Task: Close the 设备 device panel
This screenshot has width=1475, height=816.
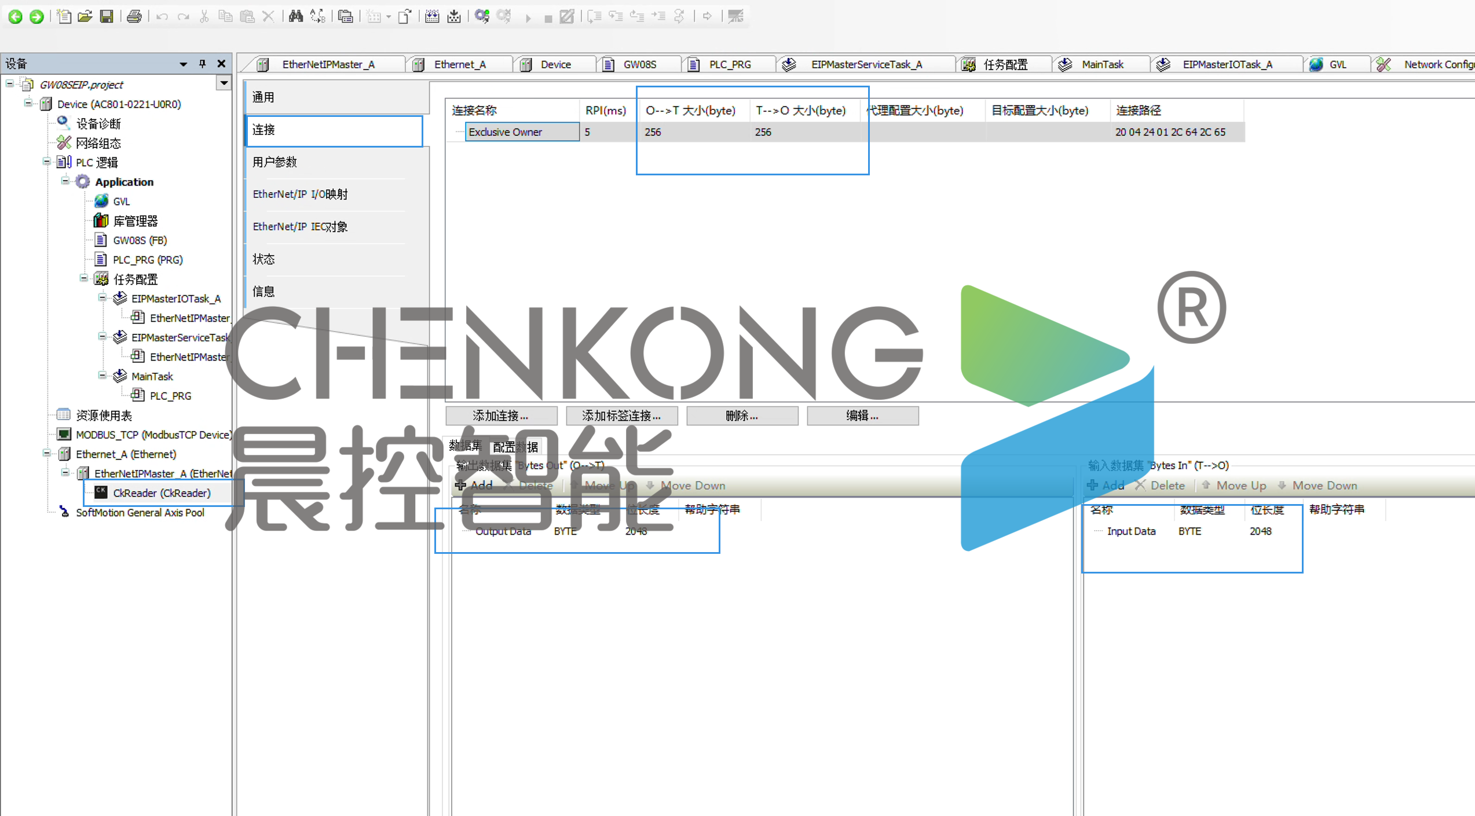Action: [221, 64]
